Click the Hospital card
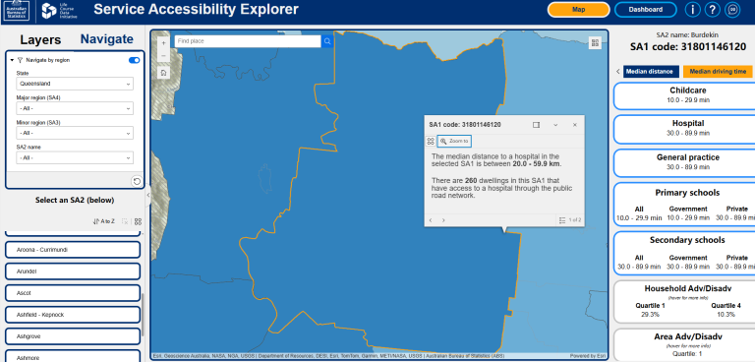 point(684,129)
